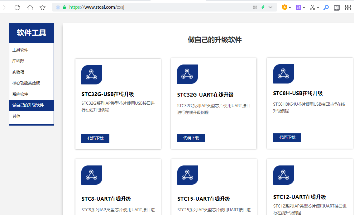The image size is (354, 215).
Task: Open the four-squares apps grid icon
Action: point(348,7)
